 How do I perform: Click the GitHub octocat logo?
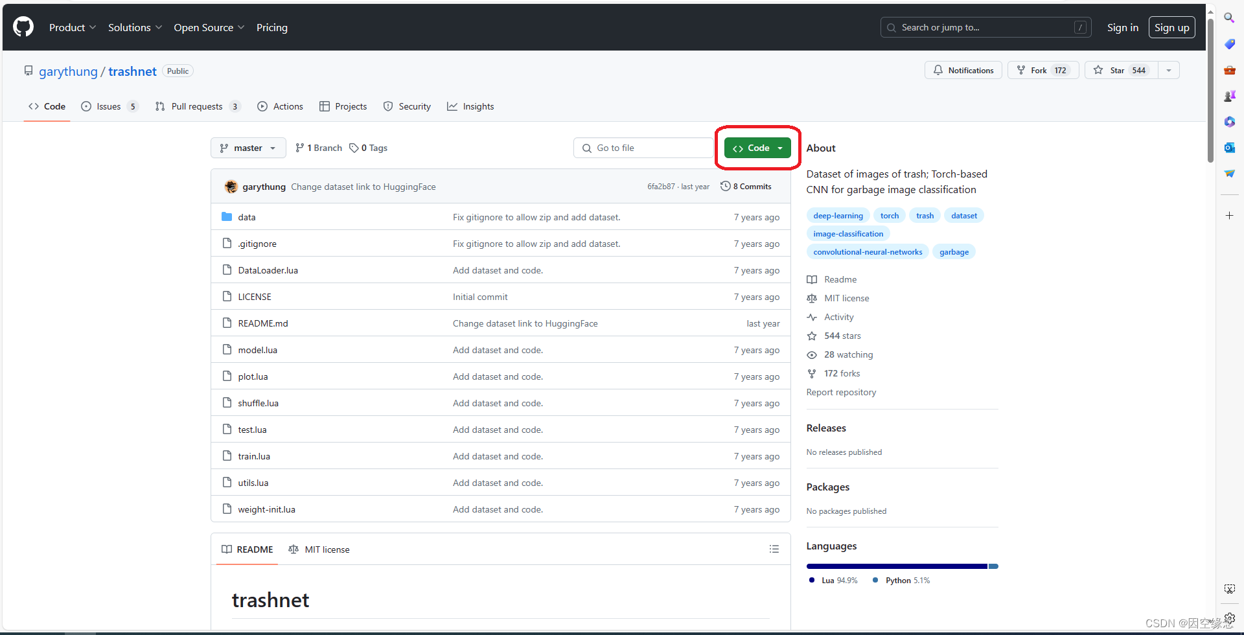click(x=23, y=27)
